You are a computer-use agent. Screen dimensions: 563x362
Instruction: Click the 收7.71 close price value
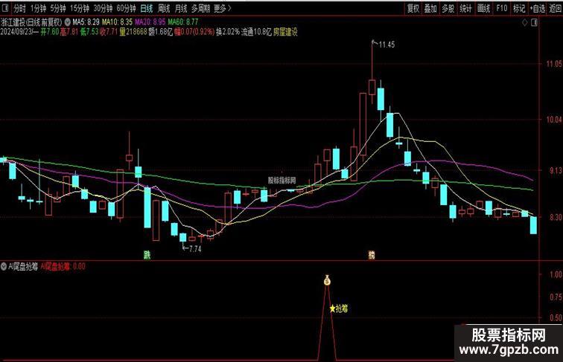coord(109,32)
